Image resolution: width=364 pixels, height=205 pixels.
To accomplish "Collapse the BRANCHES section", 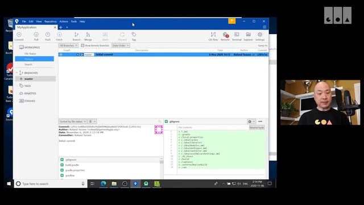I will 16,73.
